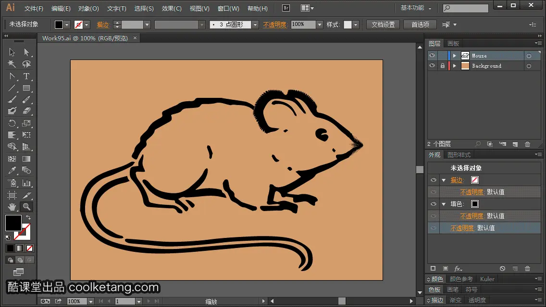
Task: Open the 编辑(E) menu
Action: (61, 8)
